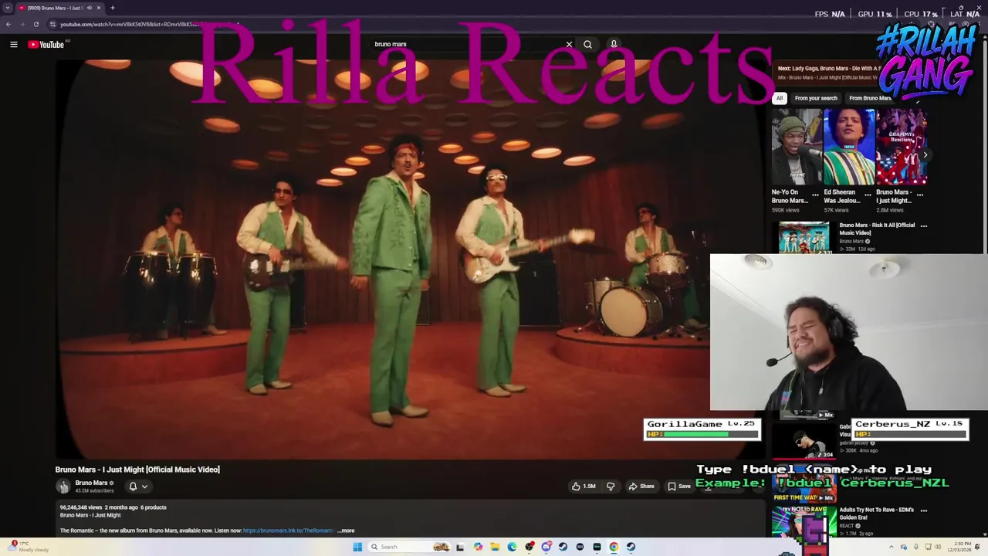Screen dimensions: 988x556
Task: Reload the page with the refresh icon
Action: tap(36, 24)
